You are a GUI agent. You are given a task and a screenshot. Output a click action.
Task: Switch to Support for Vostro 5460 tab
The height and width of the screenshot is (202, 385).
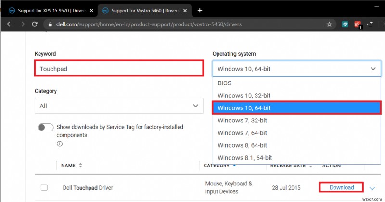coord(144,11)
